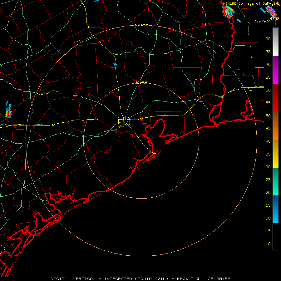Click the 25 value on the color scale

(x=268, y=180)
